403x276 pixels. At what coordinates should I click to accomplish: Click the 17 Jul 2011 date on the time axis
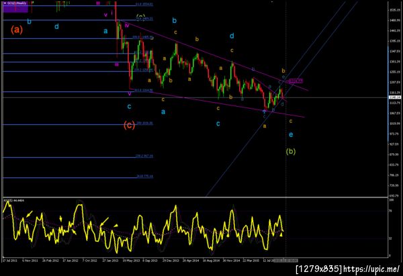[10, 261]
